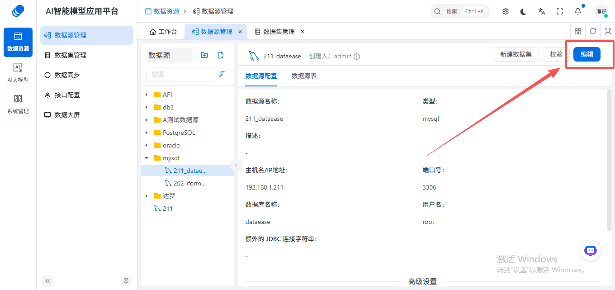615x290 pixels.
Task: Click the sort order icon
Action: [x=222, y=74]
